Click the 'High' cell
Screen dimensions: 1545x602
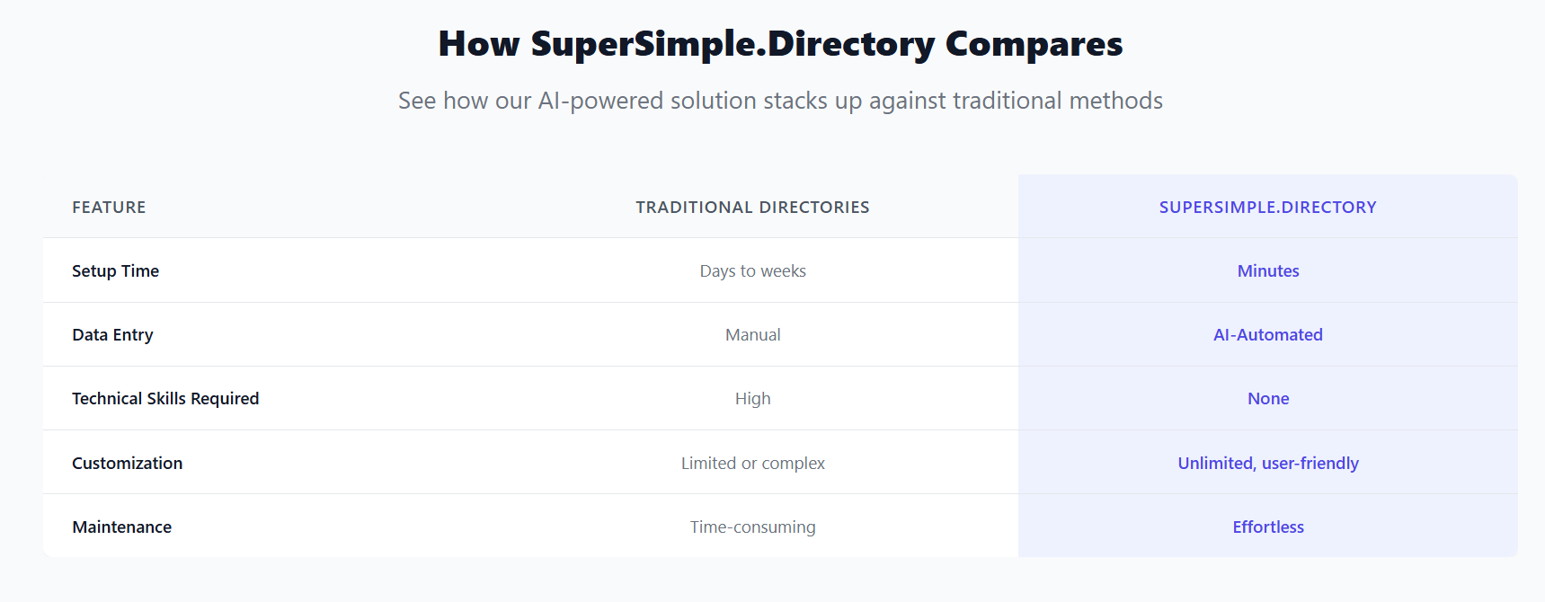coord(752,399)
